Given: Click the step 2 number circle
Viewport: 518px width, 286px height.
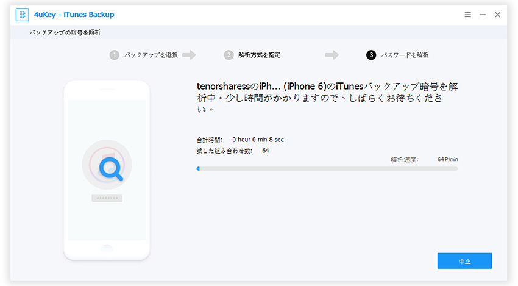Looking at the screenshot, I should (229, 55).
